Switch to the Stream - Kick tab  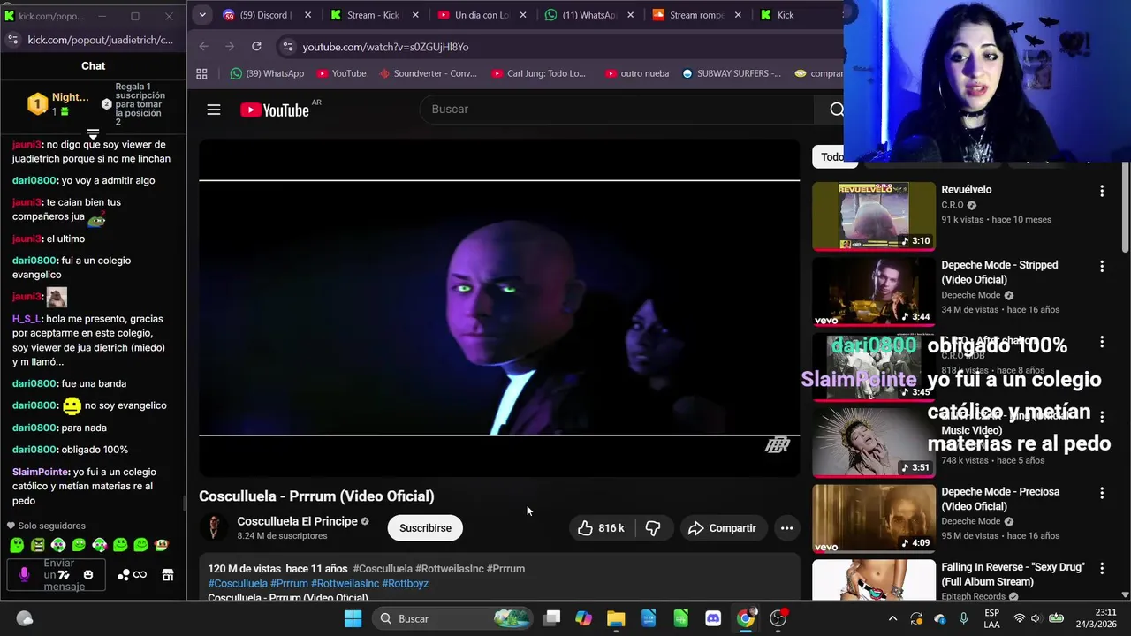point(373,15)
